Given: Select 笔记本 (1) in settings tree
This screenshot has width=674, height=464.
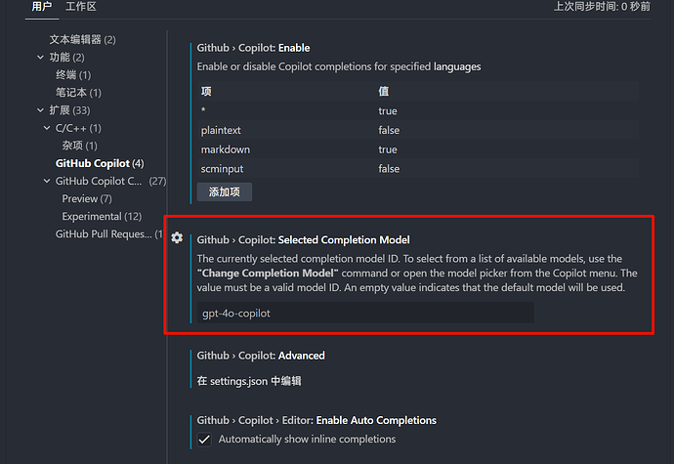Looking at the screenshot, I should tap(78, 93).
